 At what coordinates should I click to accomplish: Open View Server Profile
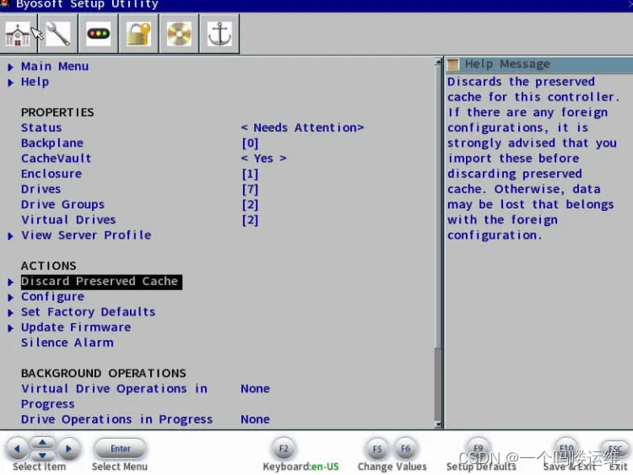pyautogui.click(x=86, y=235)
